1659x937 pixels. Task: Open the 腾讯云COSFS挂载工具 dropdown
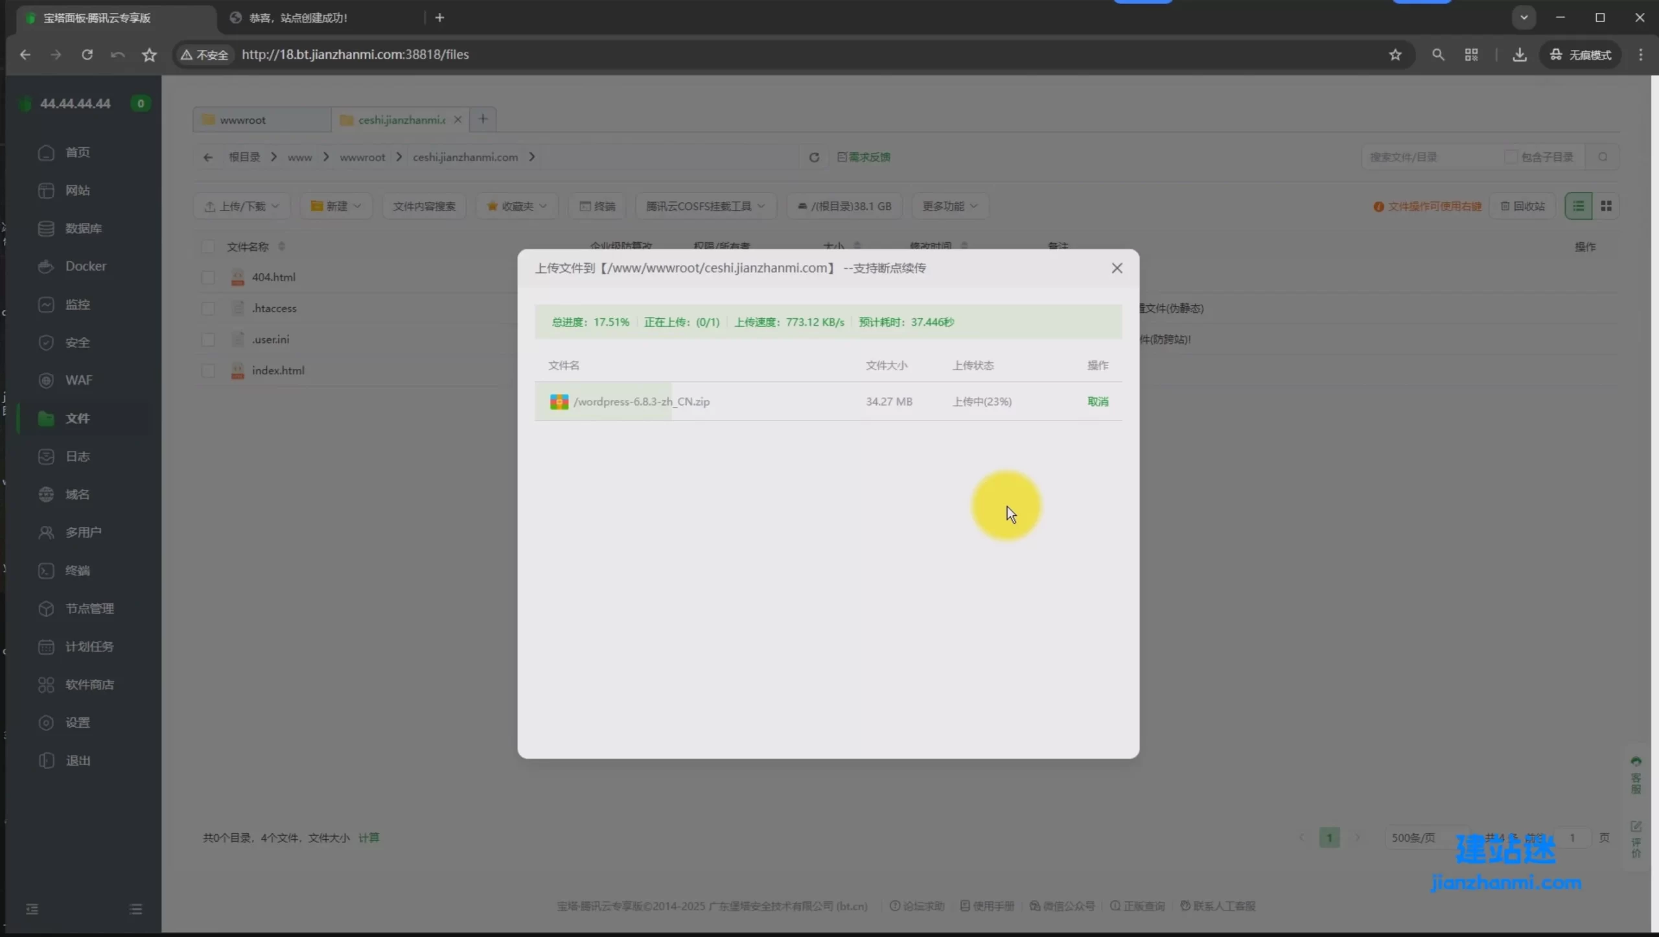(x=705, y=206)
